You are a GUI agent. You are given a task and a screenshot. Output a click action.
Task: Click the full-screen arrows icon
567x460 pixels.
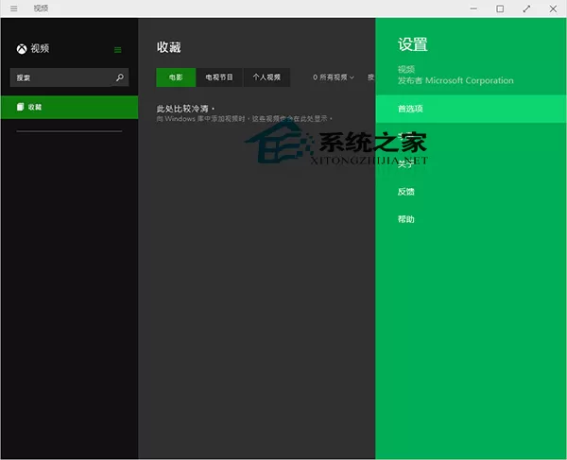click(x=526, y=9)
